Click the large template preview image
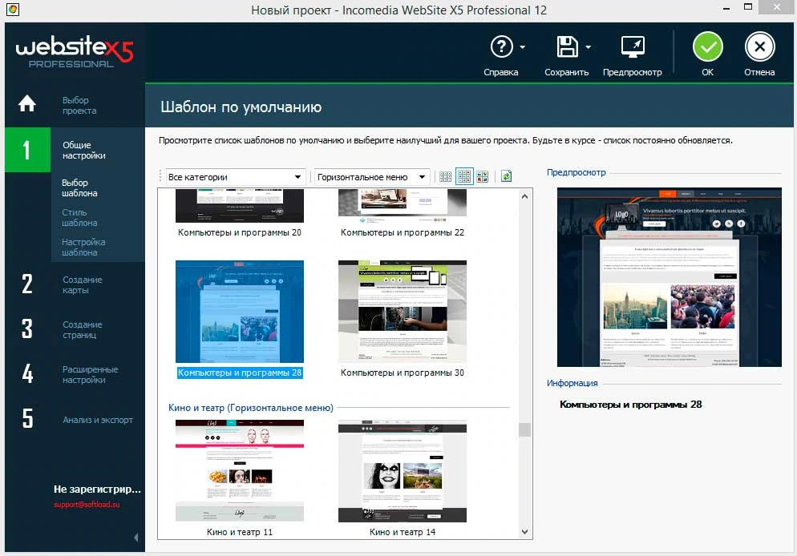The width and height of the screenshot is (797, 556). pos(669,277)
